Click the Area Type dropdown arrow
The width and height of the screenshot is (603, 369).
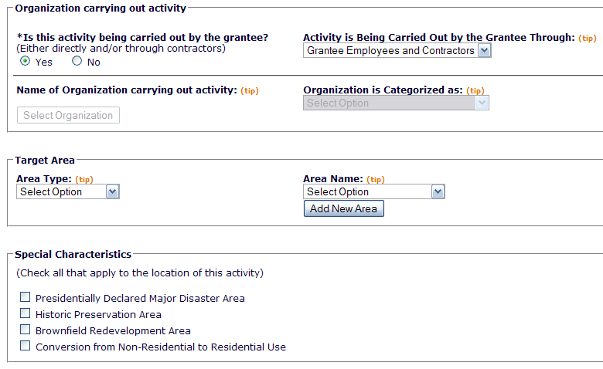click(113, 192)
